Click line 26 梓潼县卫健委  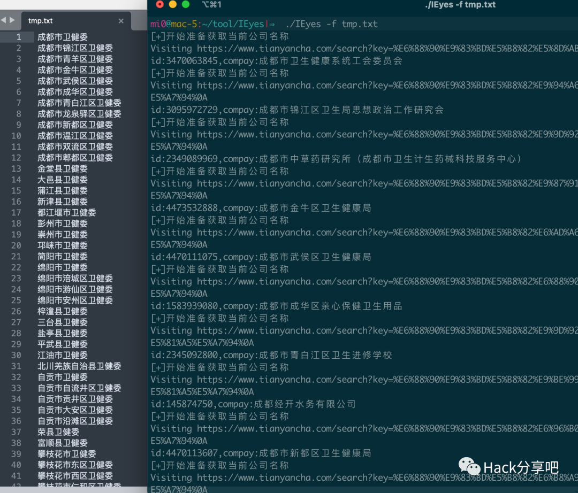click(x=62, y=312)
